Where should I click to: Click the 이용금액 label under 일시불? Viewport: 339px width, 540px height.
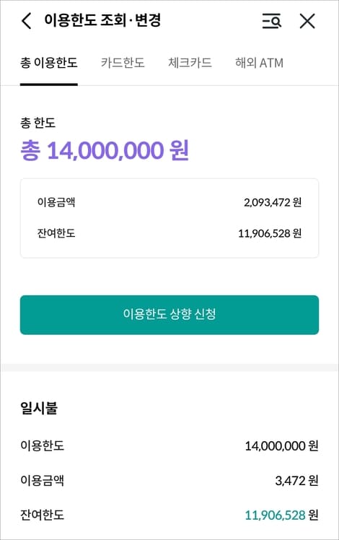coord(43,480)
